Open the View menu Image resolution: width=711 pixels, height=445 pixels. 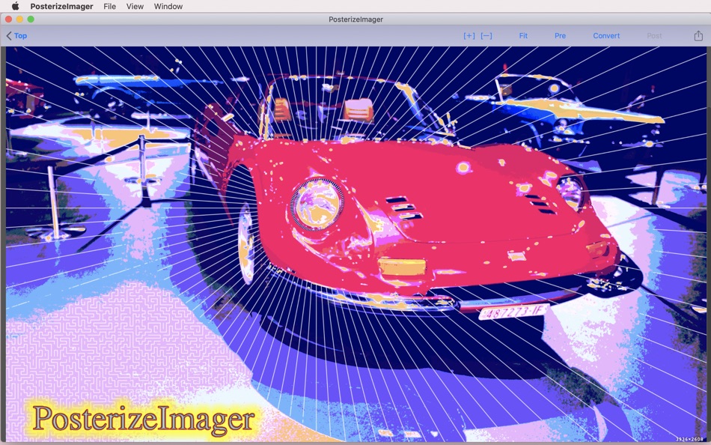tap(135, 6)
